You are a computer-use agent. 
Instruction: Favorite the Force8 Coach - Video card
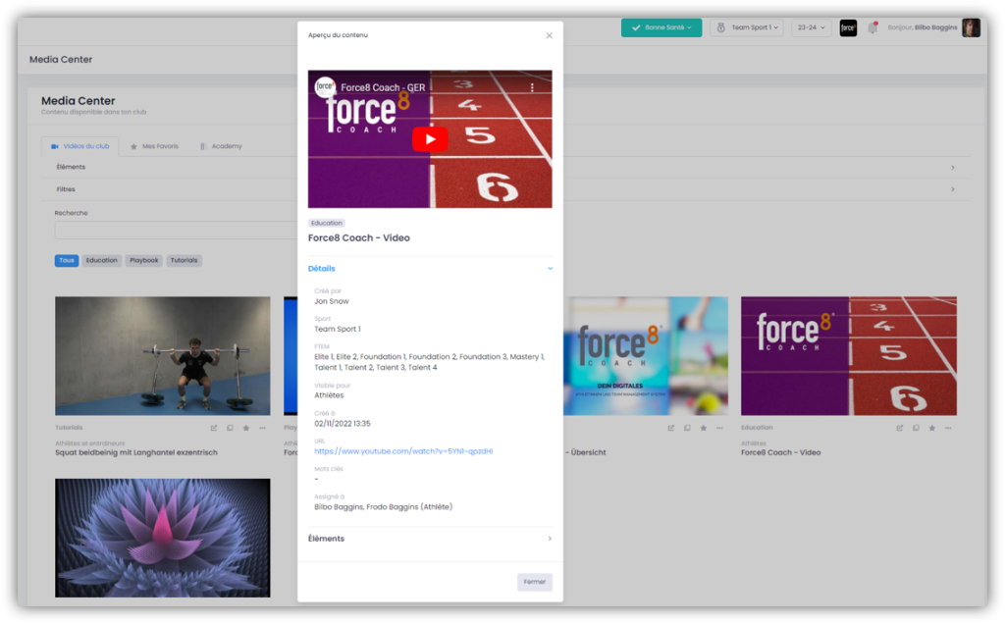(x=931, y=428)
